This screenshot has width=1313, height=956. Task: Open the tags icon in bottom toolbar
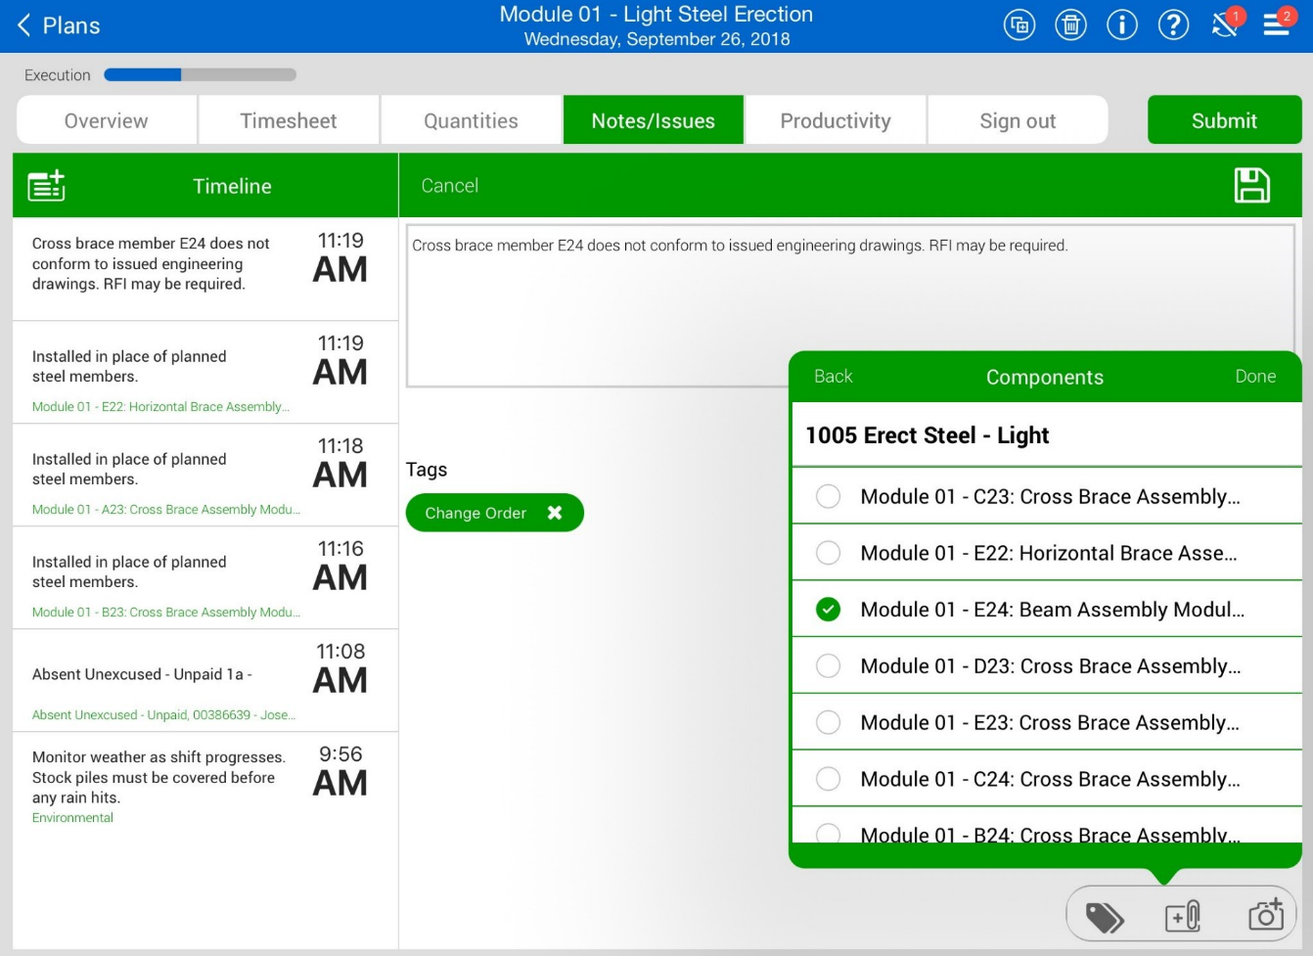1105,917
